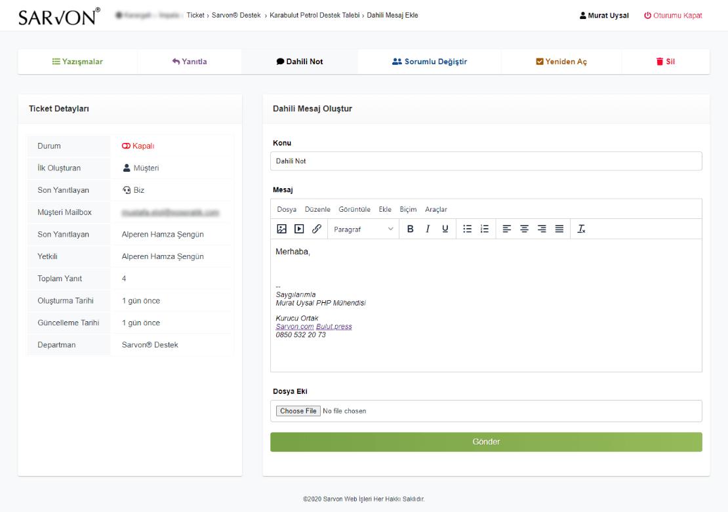The image size is (728, 512).
Task: Click the insert link icon in editor
Action: [317, 229]
